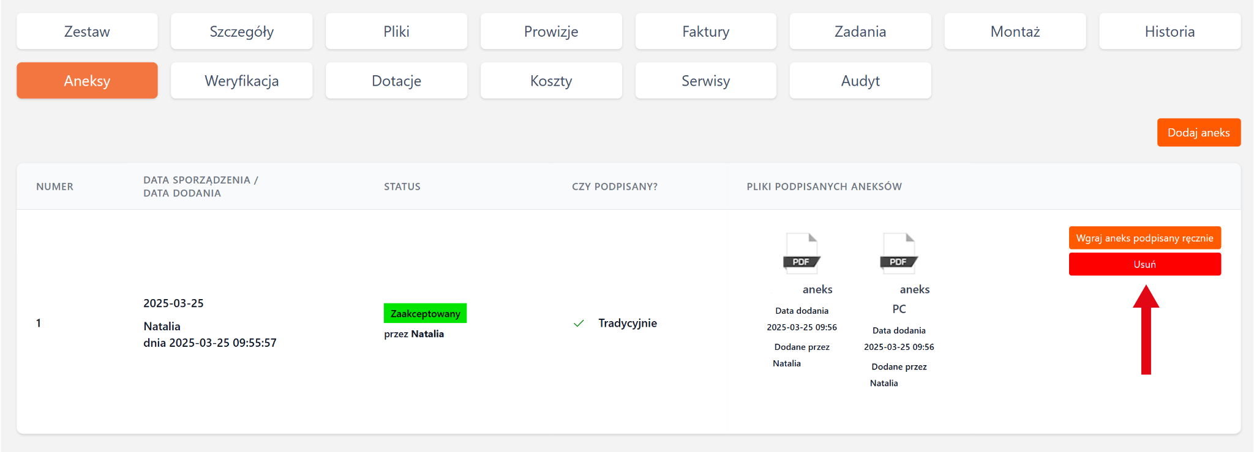1254x452 pixels.
Task: Show the Montaż tab
Action: [1015, 32]
